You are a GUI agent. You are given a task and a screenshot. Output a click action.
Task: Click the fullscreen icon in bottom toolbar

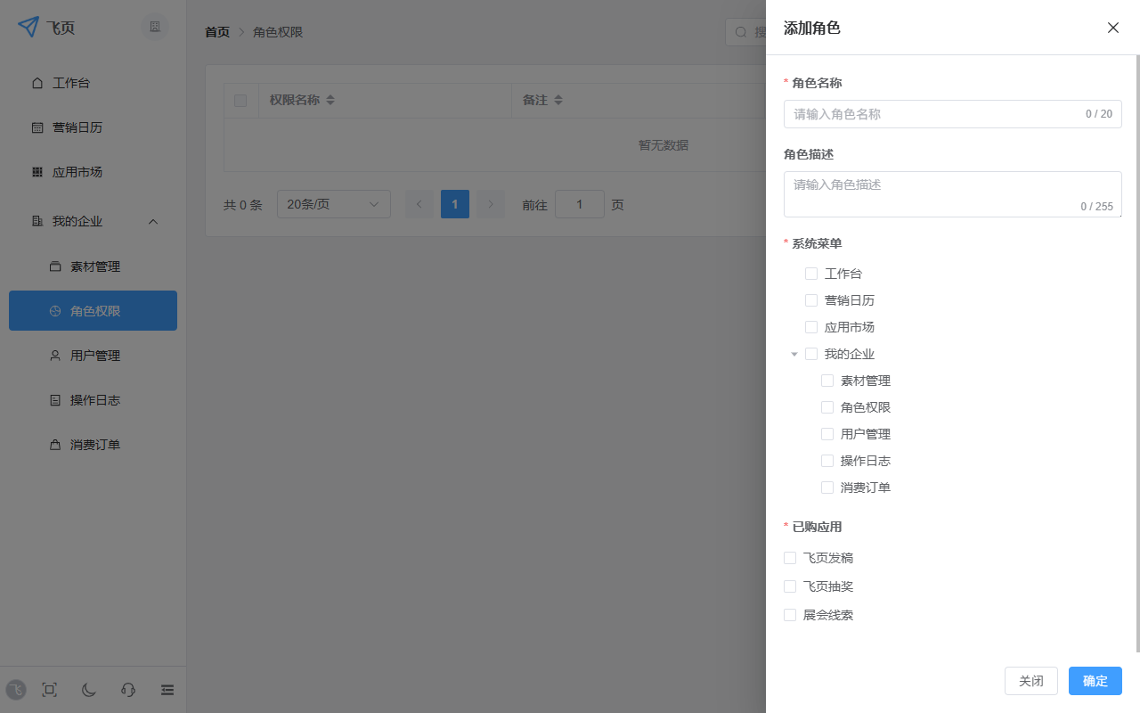click(x=49, y=690)
